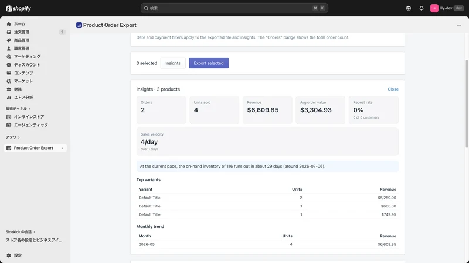Viewport: 469px width, 263px height.
Task: Click the Product Order Export header app icon
Action: (x=79, y=25)
